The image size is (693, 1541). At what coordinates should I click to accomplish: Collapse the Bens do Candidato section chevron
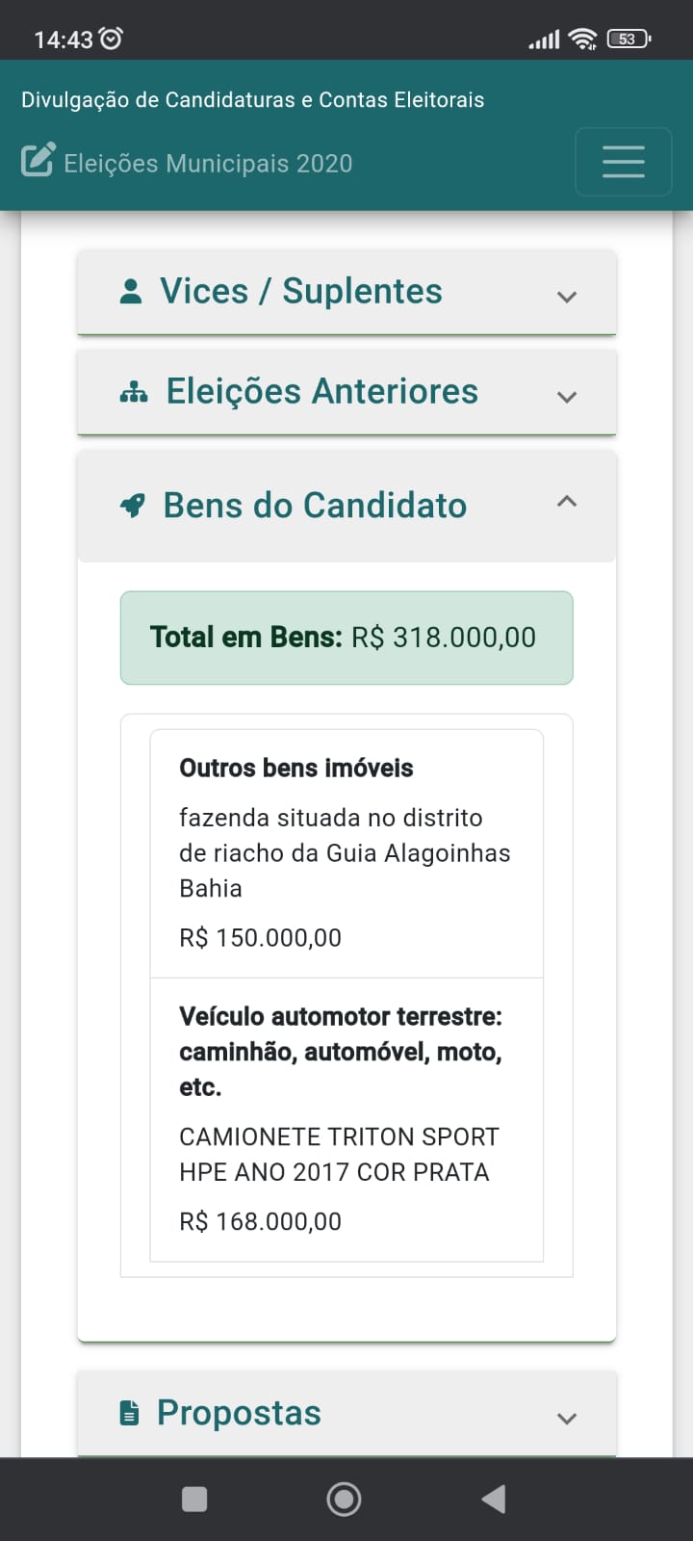coord(567,501)
